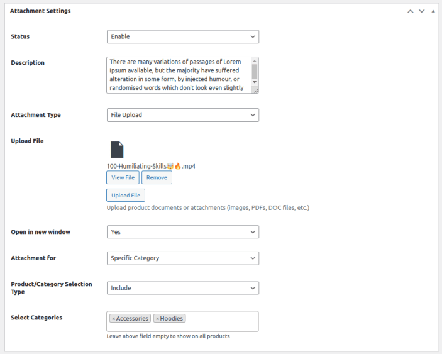The height and width of the screenshot is (354, 442).
Task: Click the uploaded file document icon
Action: pos(117,150)
